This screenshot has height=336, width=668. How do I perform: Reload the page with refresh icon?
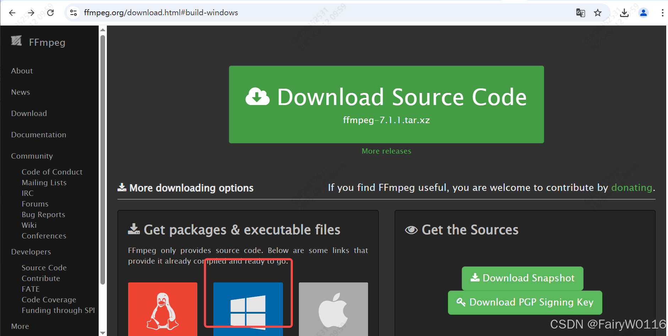tap(50, 13)
